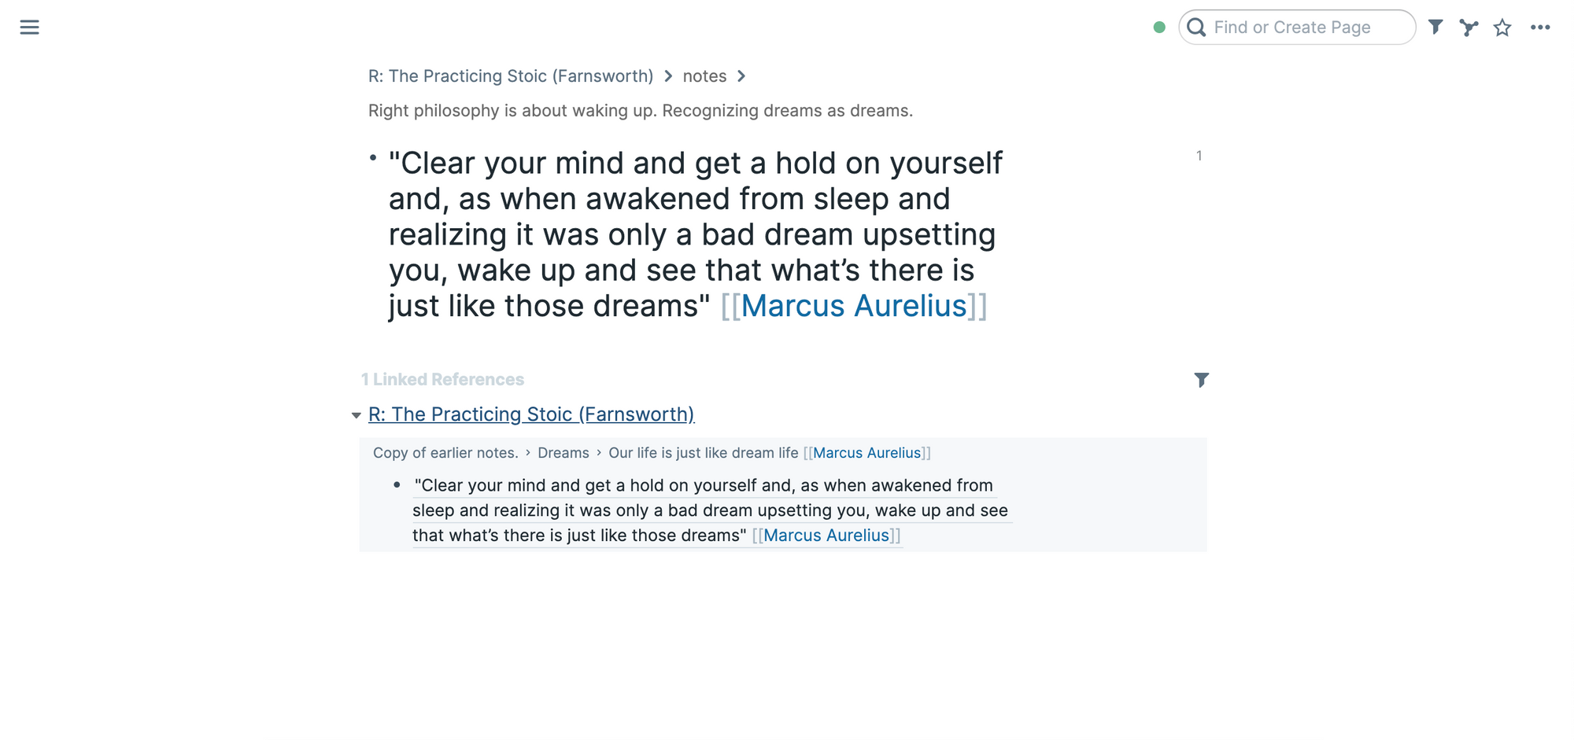The image size is (1574, 740).
Task: Open the Practicing Stoic linked reference title
Action: click(x=531, y=414)
